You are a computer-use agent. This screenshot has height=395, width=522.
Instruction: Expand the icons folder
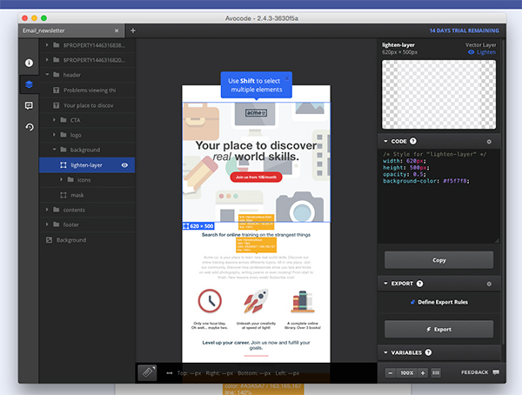tap(61, 179)
